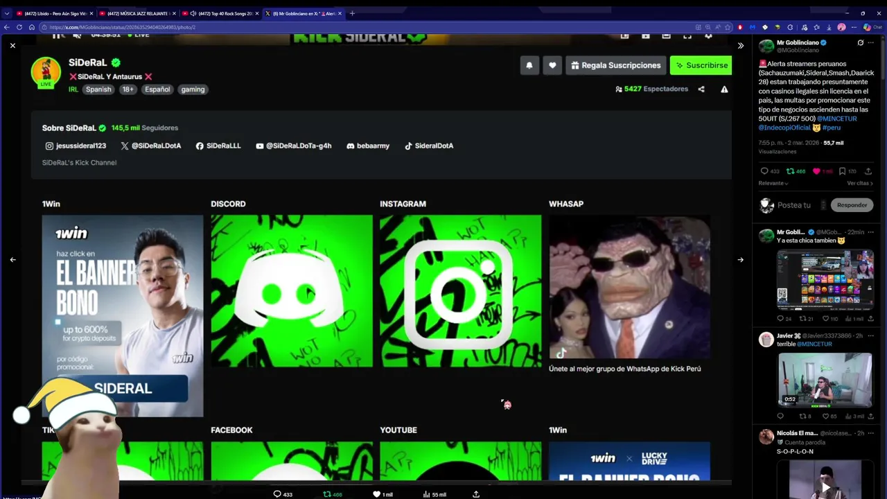Screen dimensions: 887x499
Task: Click like heart 1 mil under photo
Action: click(383, 494)
